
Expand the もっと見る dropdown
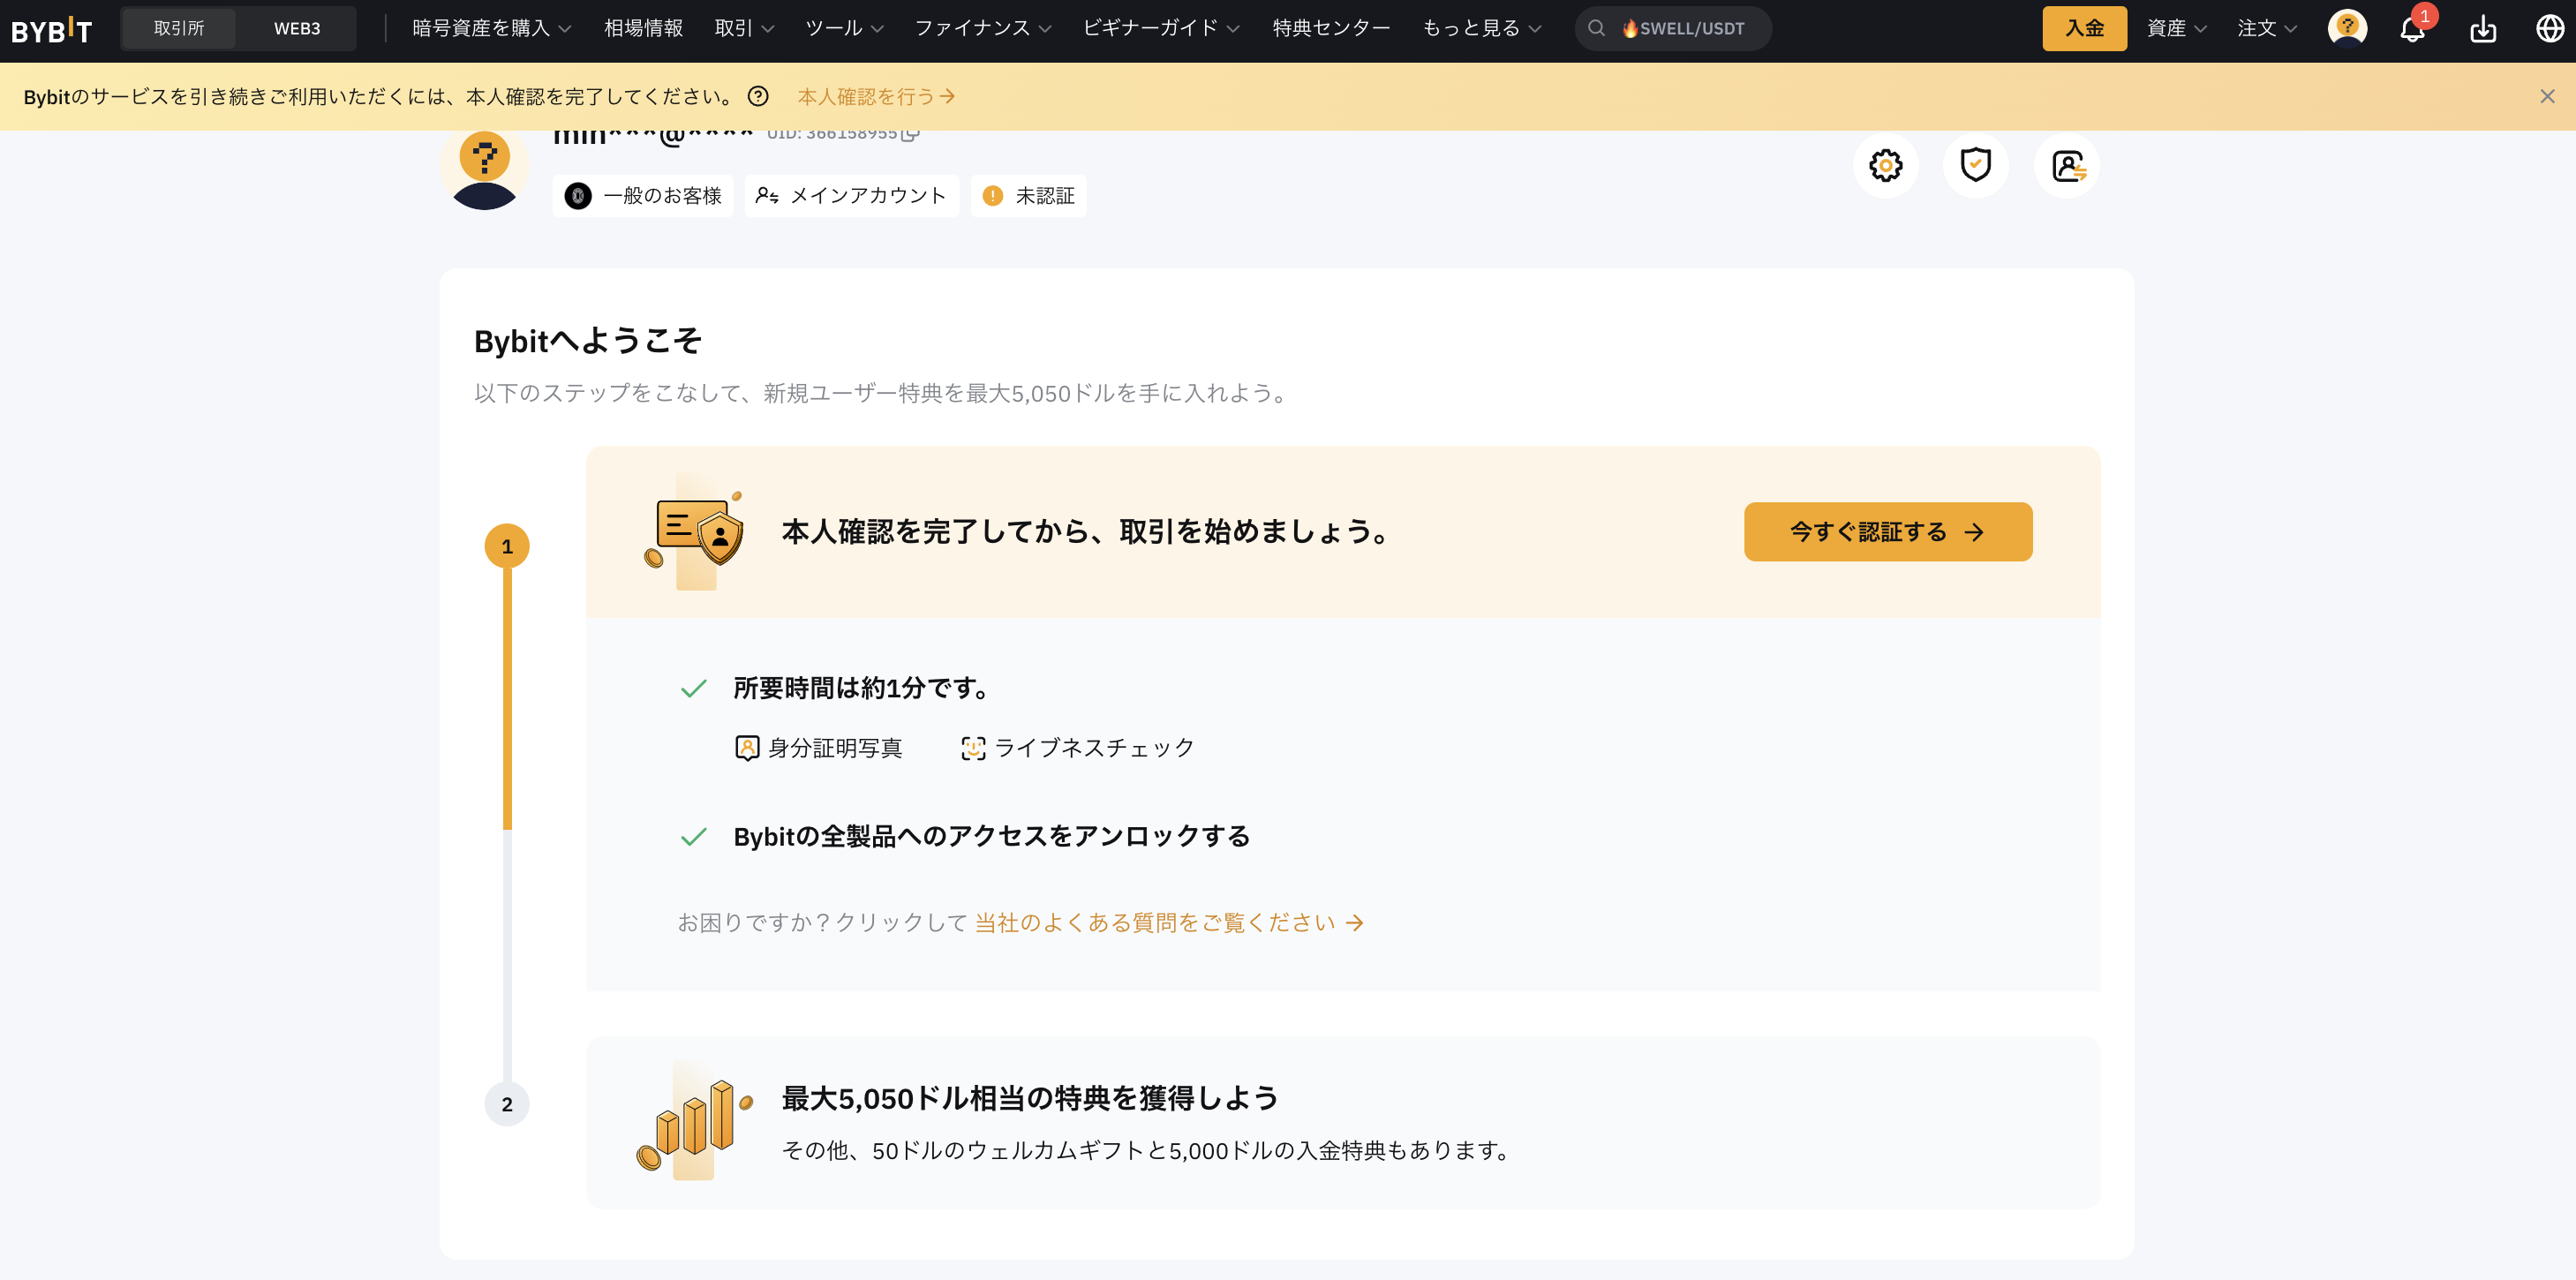coord(1481,29)
